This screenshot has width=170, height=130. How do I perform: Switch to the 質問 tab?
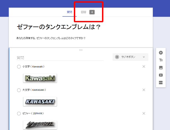tap(70, 12)
